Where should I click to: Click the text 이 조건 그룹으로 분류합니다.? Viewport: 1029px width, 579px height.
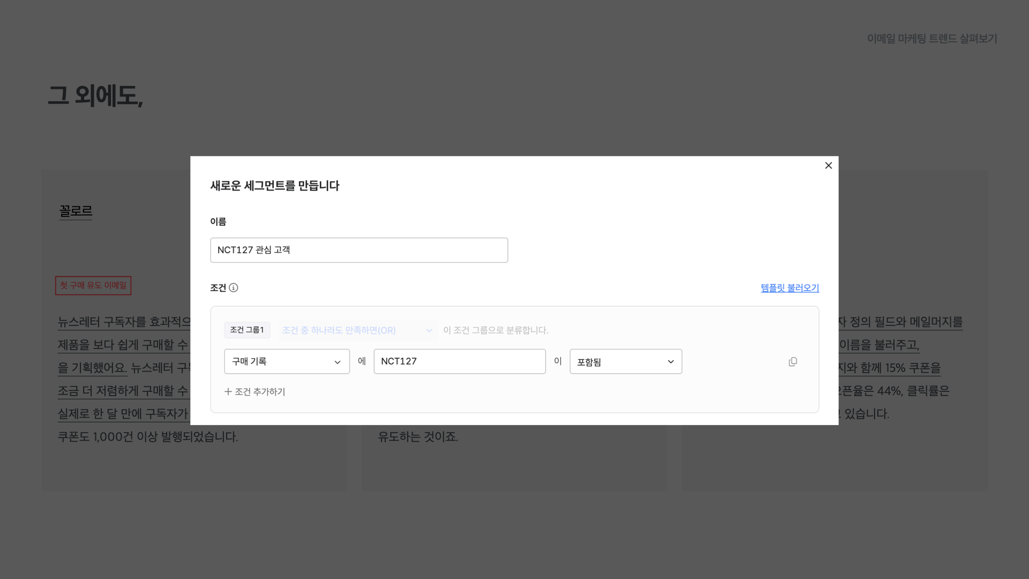tap(495, 330)
